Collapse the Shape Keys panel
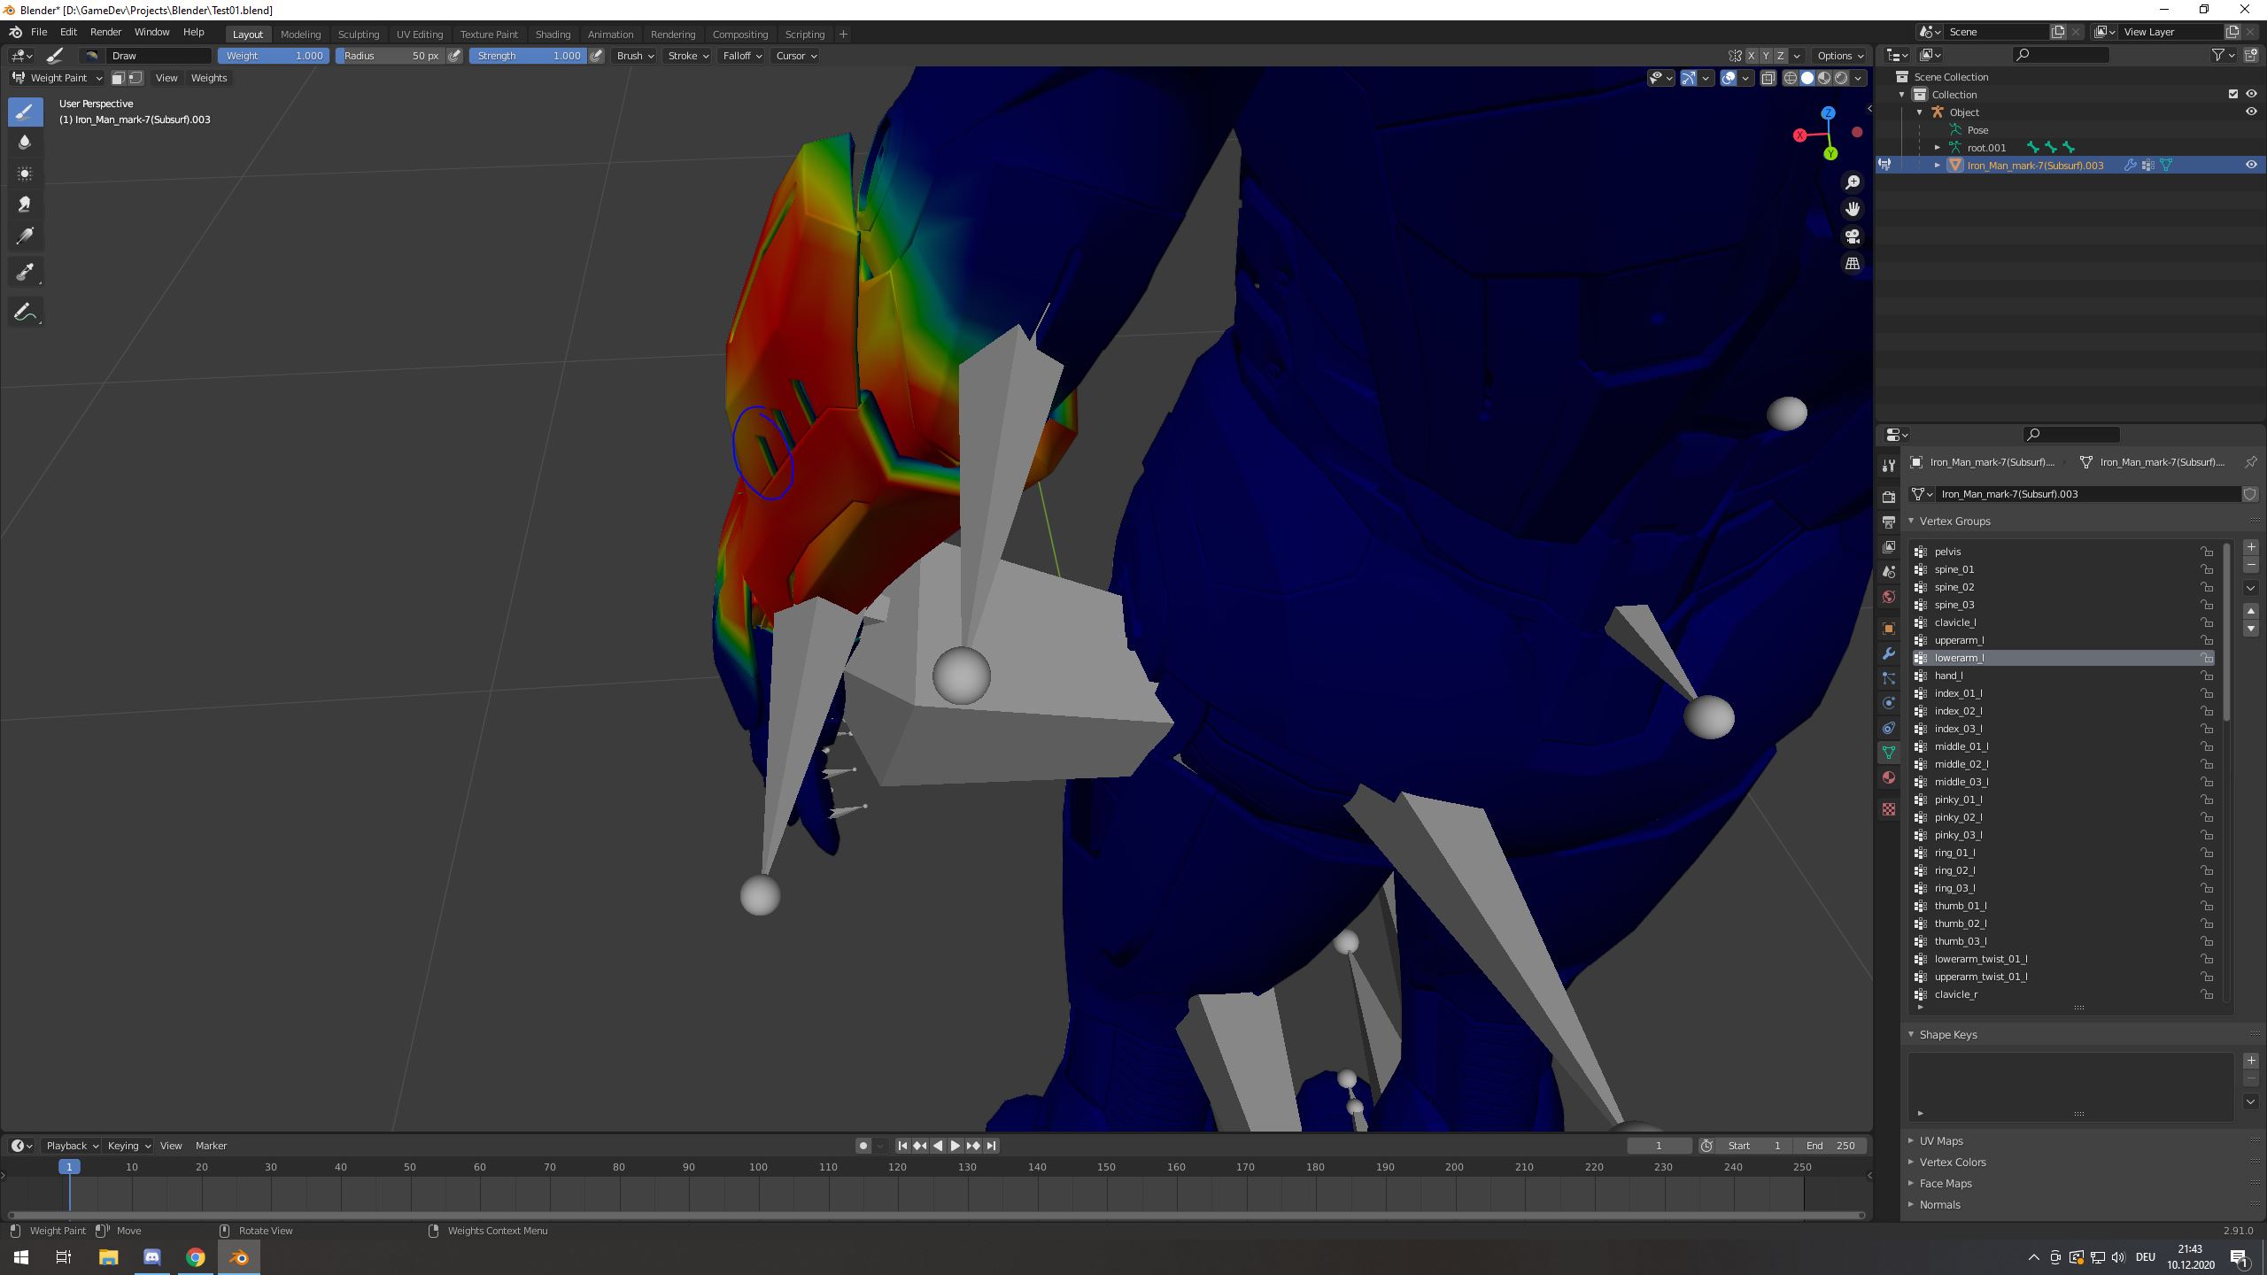2267x1275 pixels. (1948, 1034)
